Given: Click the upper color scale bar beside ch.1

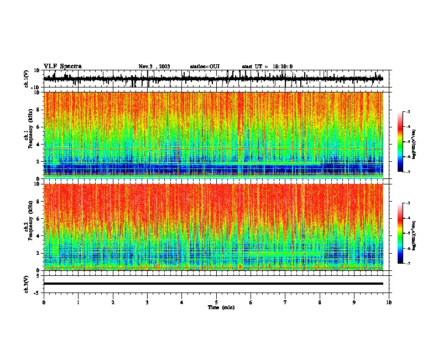Looking at the screenshot, I should click(x=400, y=142).
